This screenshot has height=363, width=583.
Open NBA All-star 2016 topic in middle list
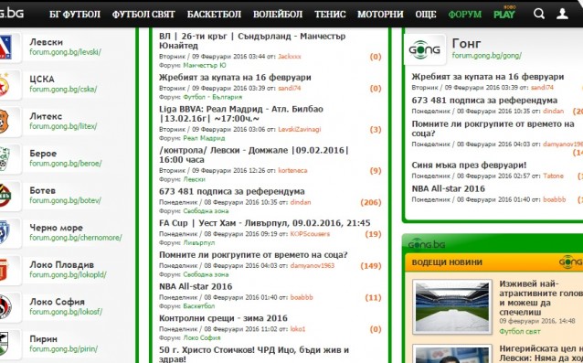[x=196, y=286]
